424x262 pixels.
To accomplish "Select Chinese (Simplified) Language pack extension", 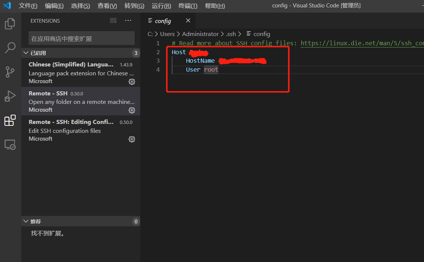I will 81,72.
